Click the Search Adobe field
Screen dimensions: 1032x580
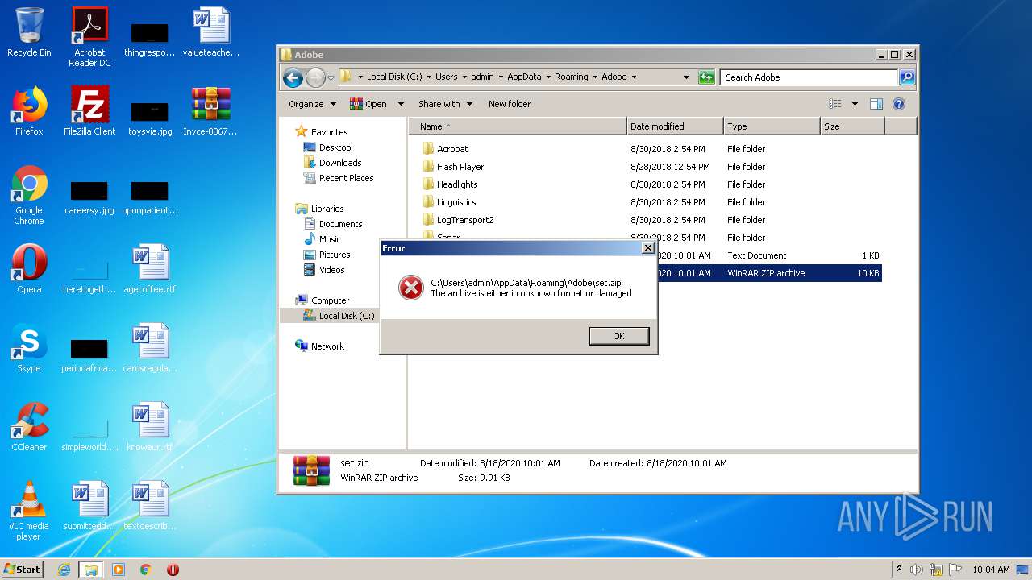[x=808, y=77]
